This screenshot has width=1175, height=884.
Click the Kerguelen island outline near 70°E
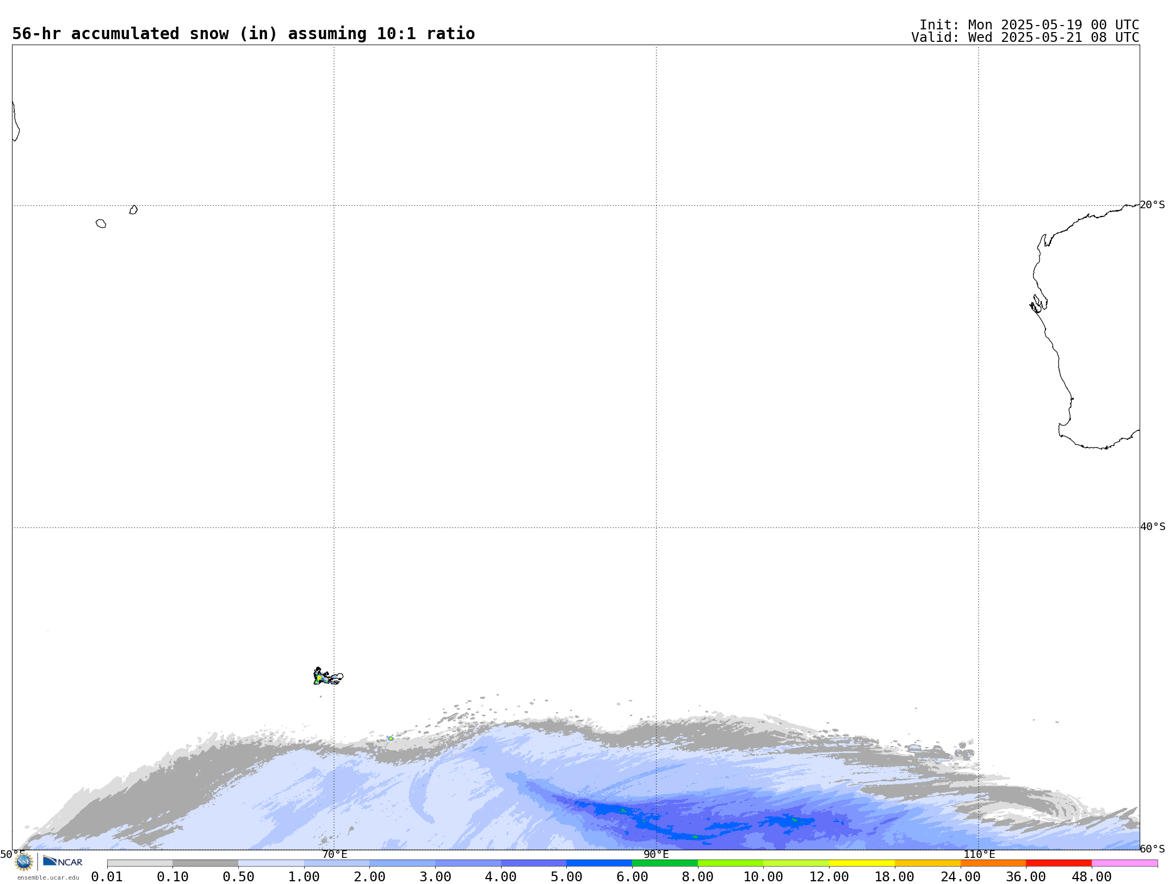pyautogui.click(x=328, y=677)
